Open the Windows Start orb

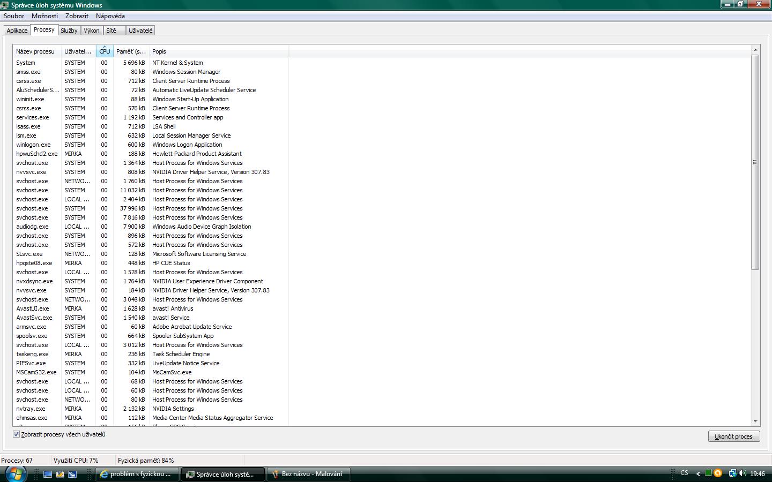[x=15, y=473]
